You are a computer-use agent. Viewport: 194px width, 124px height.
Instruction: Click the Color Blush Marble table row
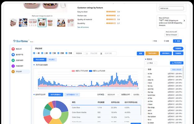pos(106,113)
